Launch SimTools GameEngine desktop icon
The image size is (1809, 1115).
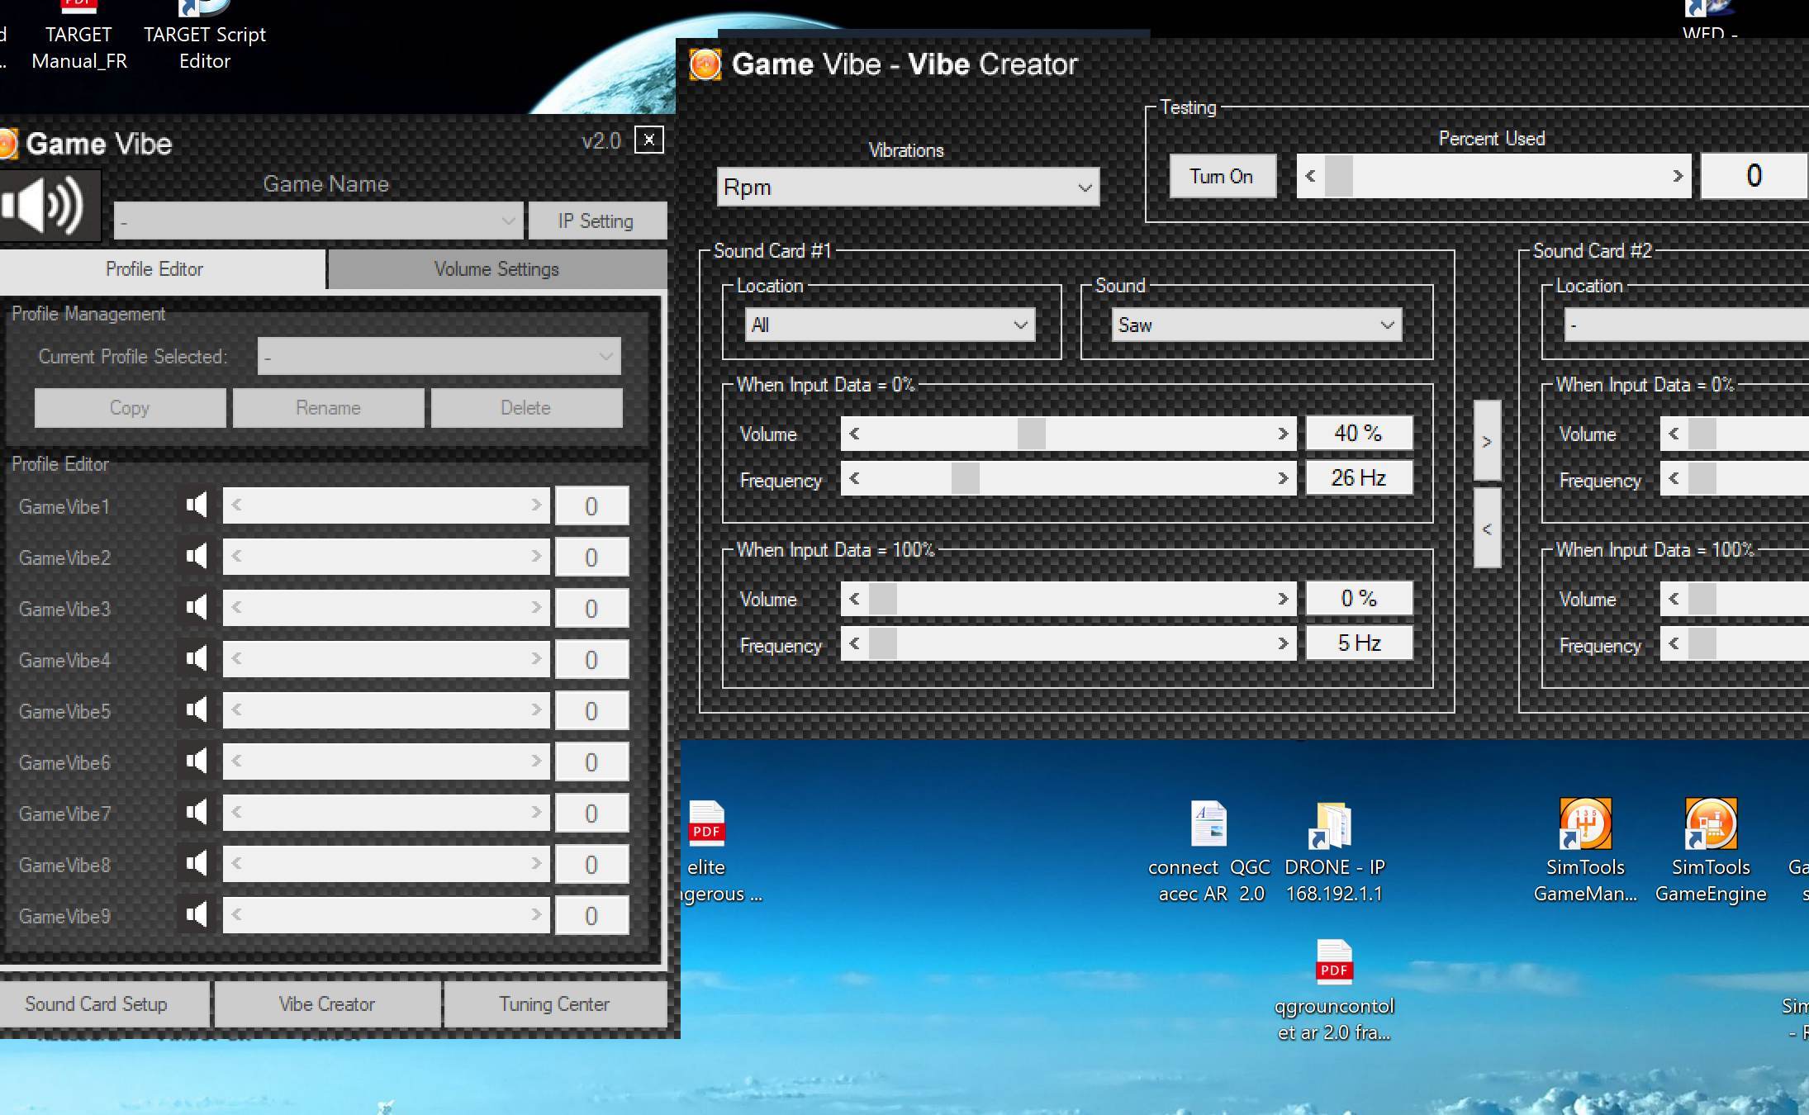(x=1711, y=824)
